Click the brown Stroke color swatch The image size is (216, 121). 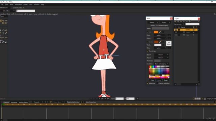point(156,42)
